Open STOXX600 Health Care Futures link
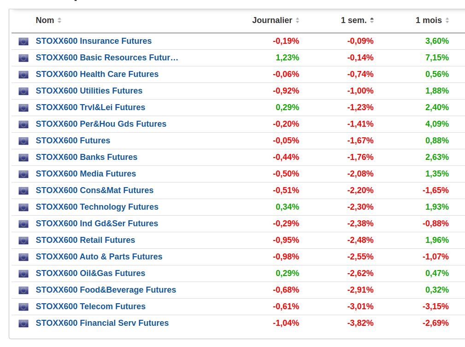465x347 pixels. click(x=97, y=74)
